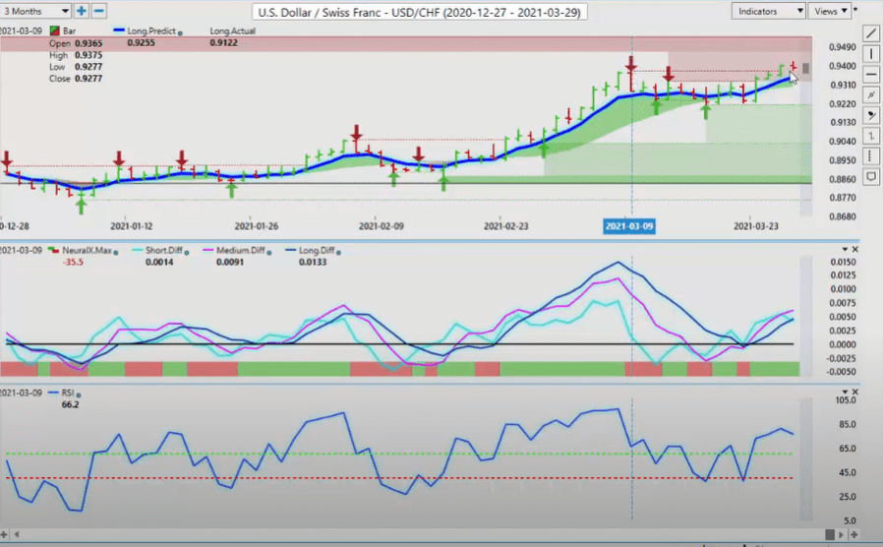The width and height of the screenshot is (883, 547).
Task: Click the RSI legend label
Action: tap(68, 393)
